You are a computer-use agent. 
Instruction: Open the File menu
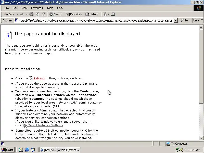(x=7, y=8)
